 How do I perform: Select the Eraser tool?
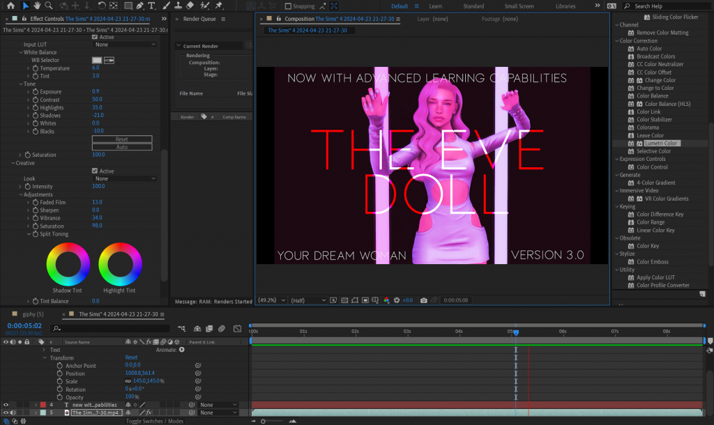tap(190, 6)
